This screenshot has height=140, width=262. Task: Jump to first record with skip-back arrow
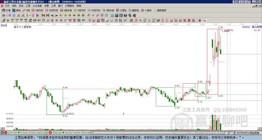43,15
